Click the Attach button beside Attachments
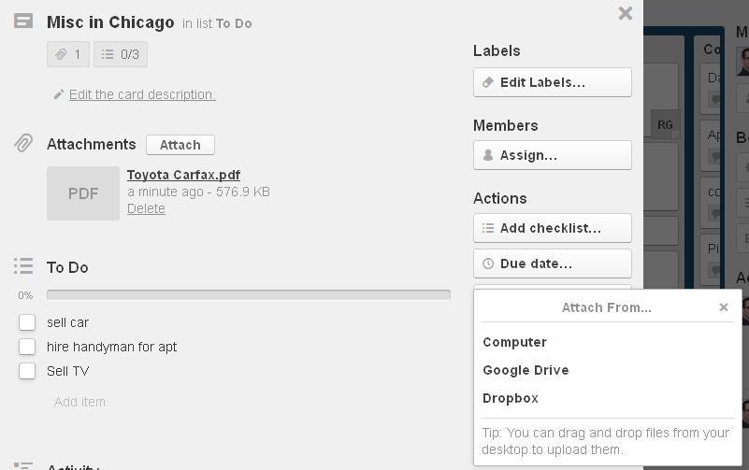 (x=180, y=145)
